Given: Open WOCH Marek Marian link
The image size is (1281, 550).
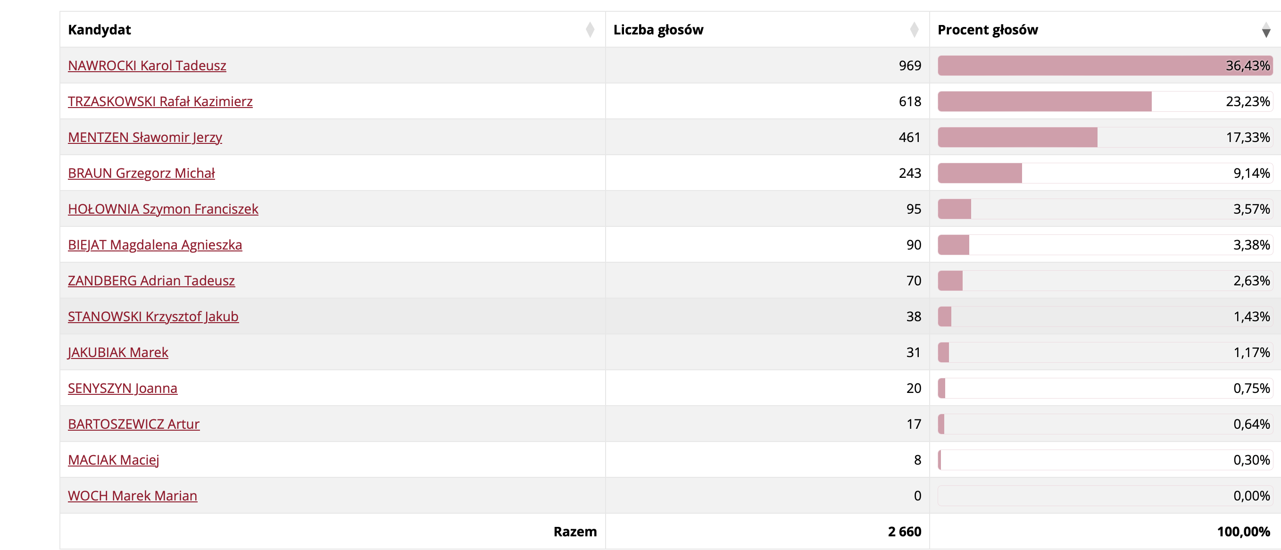Looking at the screenshot, I should point(132,495).
